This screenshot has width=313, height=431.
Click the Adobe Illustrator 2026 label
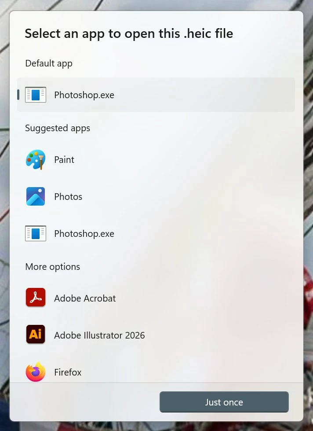tap(99, 335)
